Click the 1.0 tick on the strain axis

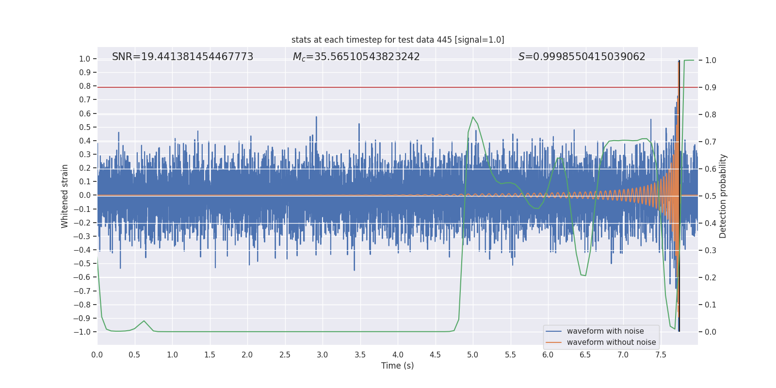click(x=85, y=59)
